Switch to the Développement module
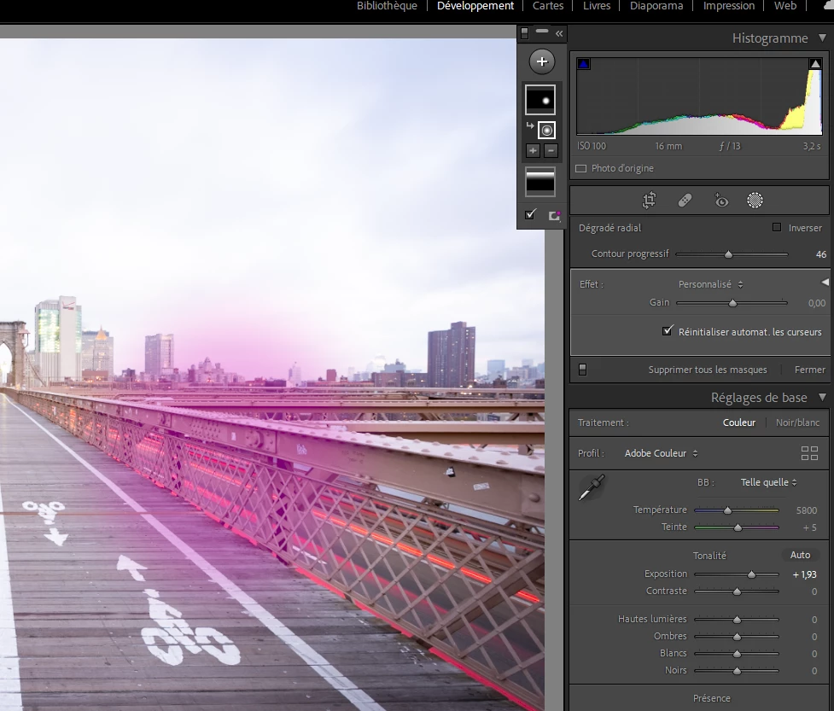 point(475,6)
